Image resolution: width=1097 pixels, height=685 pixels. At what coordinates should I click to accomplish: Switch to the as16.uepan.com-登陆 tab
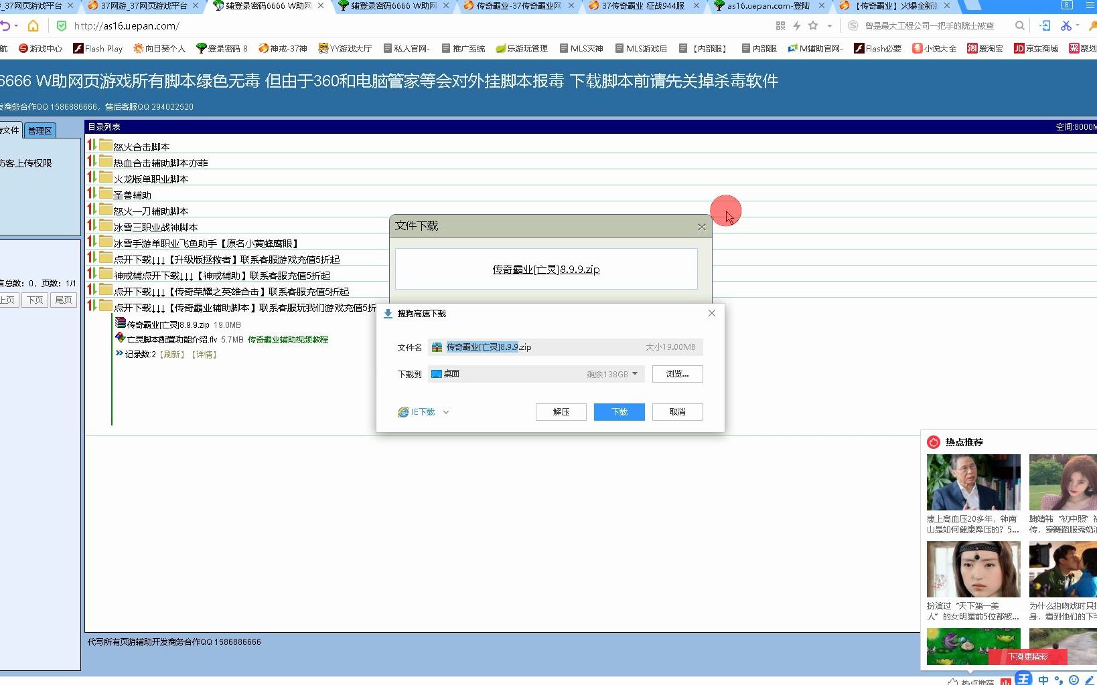coord(768,6)
